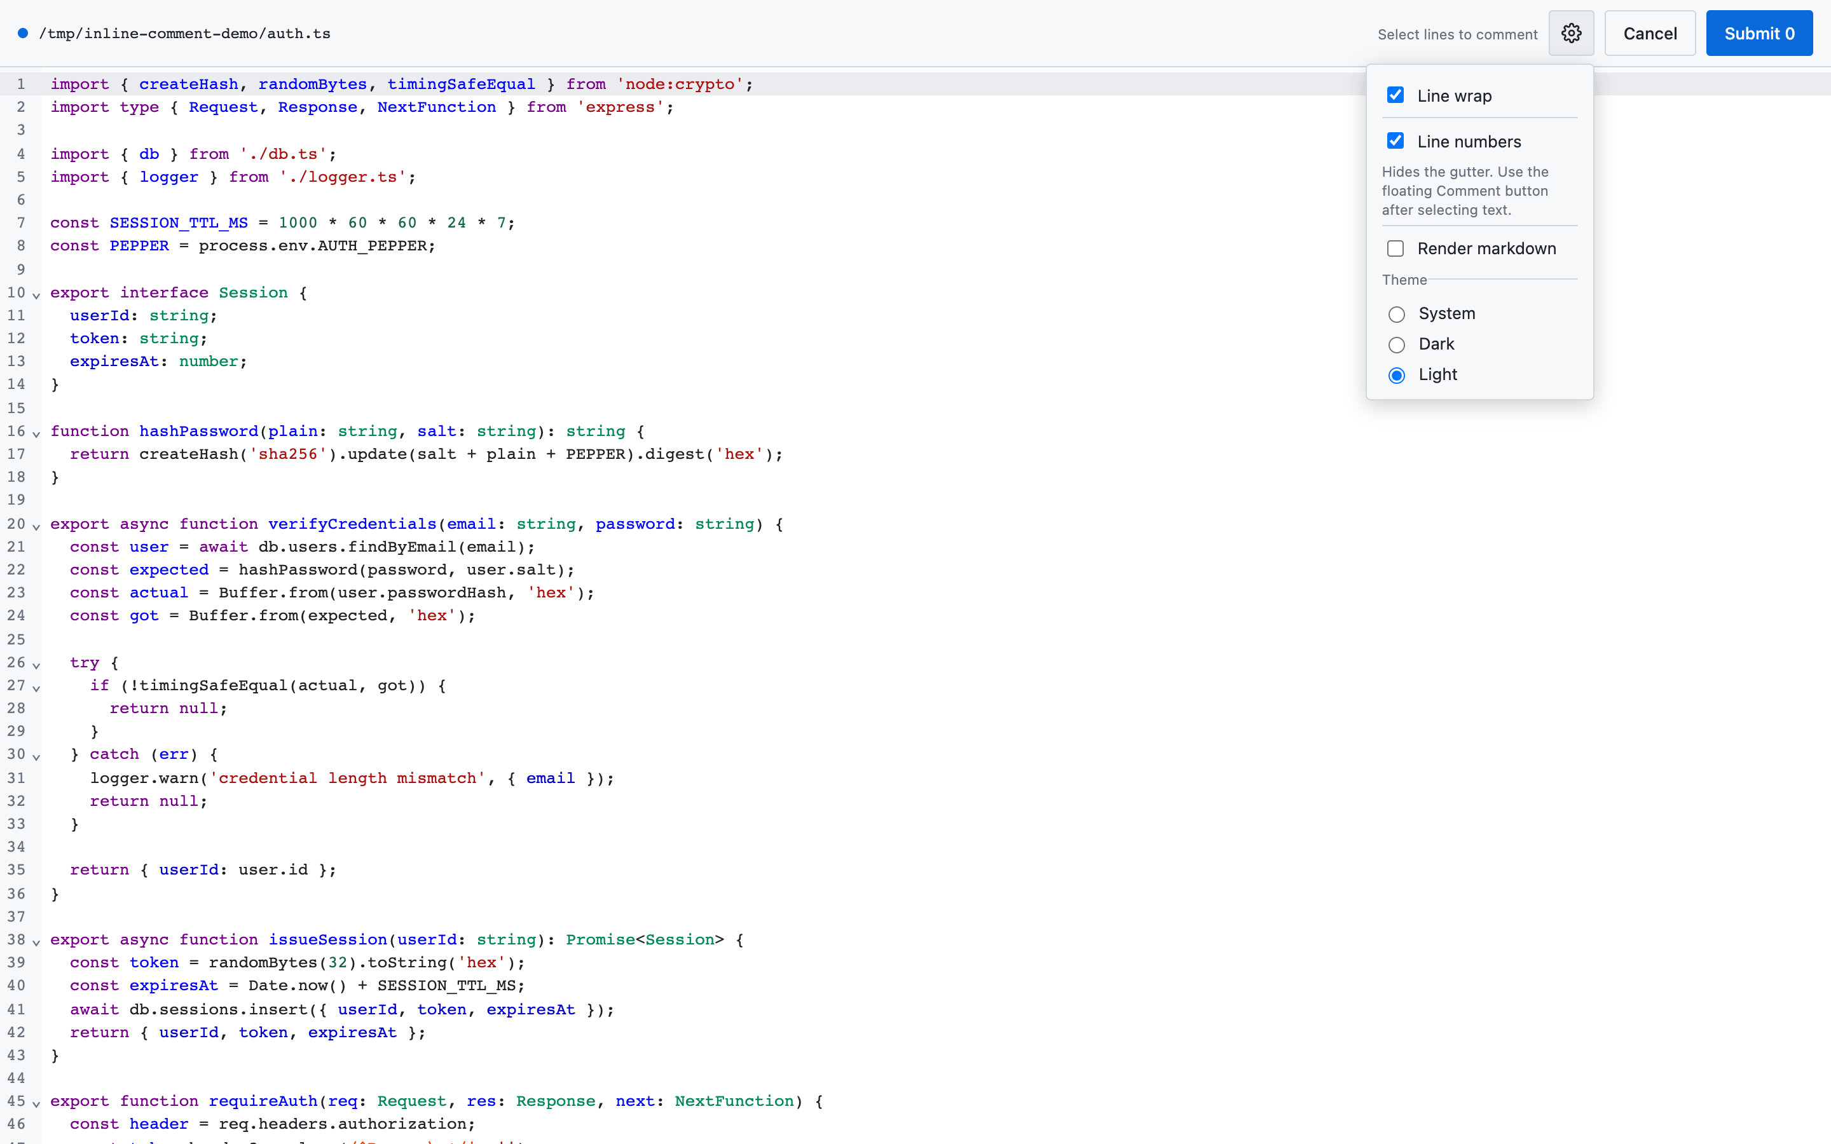
Task: Click Promise<Session> return type on line 38
Action: click(645, 940)
